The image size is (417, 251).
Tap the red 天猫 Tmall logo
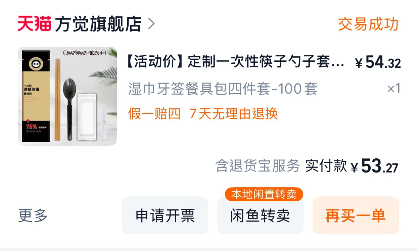click(x=34, y=24)
